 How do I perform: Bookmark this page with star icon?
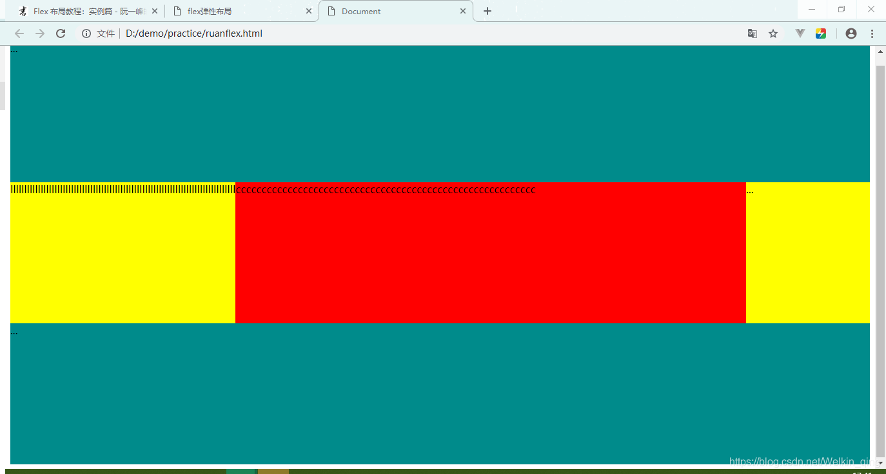pyautogui.click(x=773, y=33)
